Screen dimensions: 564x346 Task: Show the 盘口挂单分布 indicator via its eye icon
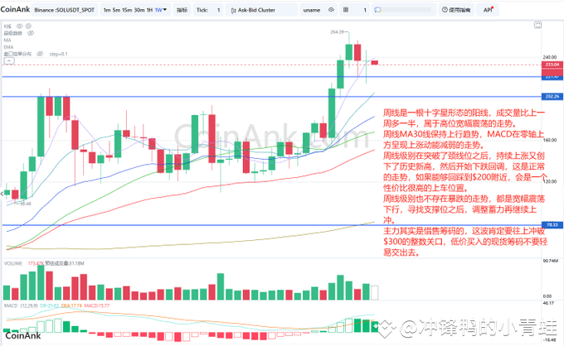40,54
